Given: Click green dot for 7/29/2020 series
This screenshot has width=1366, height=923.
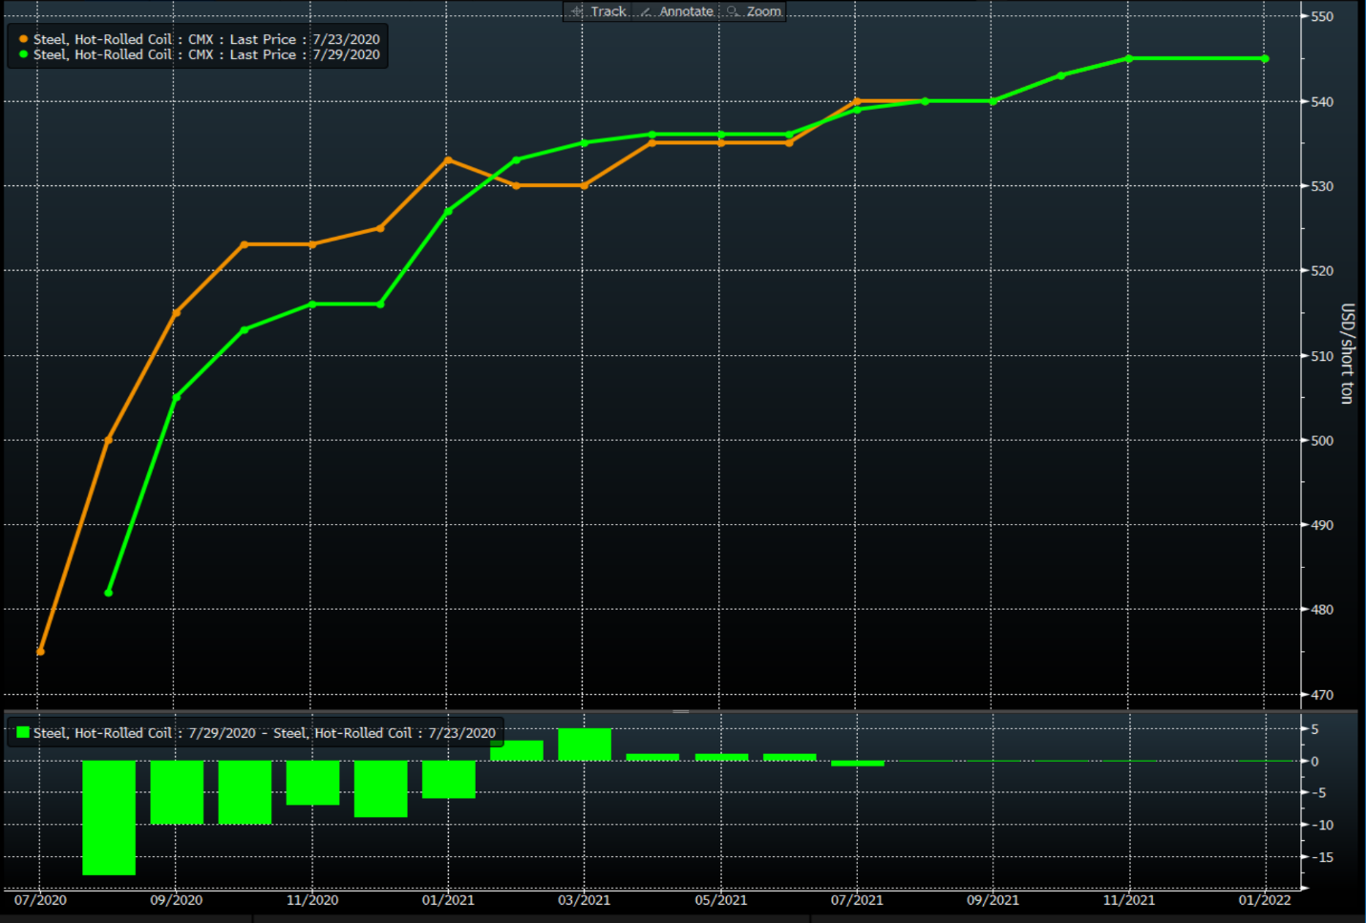Looking at the screenshot, I should (x=23, y=54).
